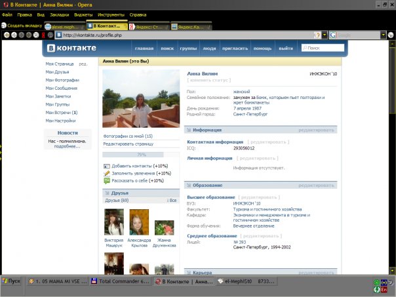The image size is (396, 297).
Task: Open Total Commander from the taskbar
Action: click(121, 281)
